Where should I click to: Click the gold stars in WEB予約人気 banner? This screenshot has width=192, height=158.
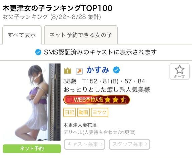point(115,100)
